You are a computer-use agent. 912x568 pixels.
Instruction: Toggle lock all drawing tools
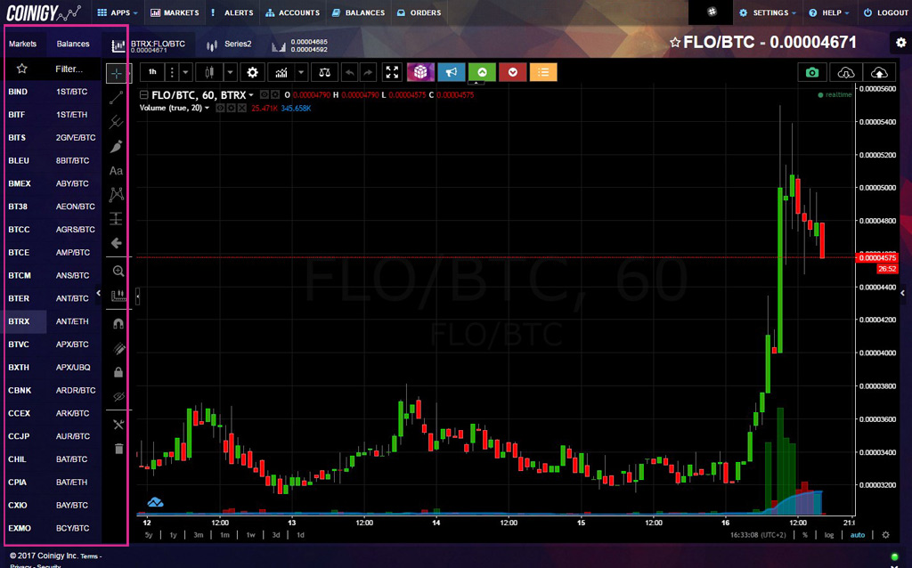pos(118,372)
